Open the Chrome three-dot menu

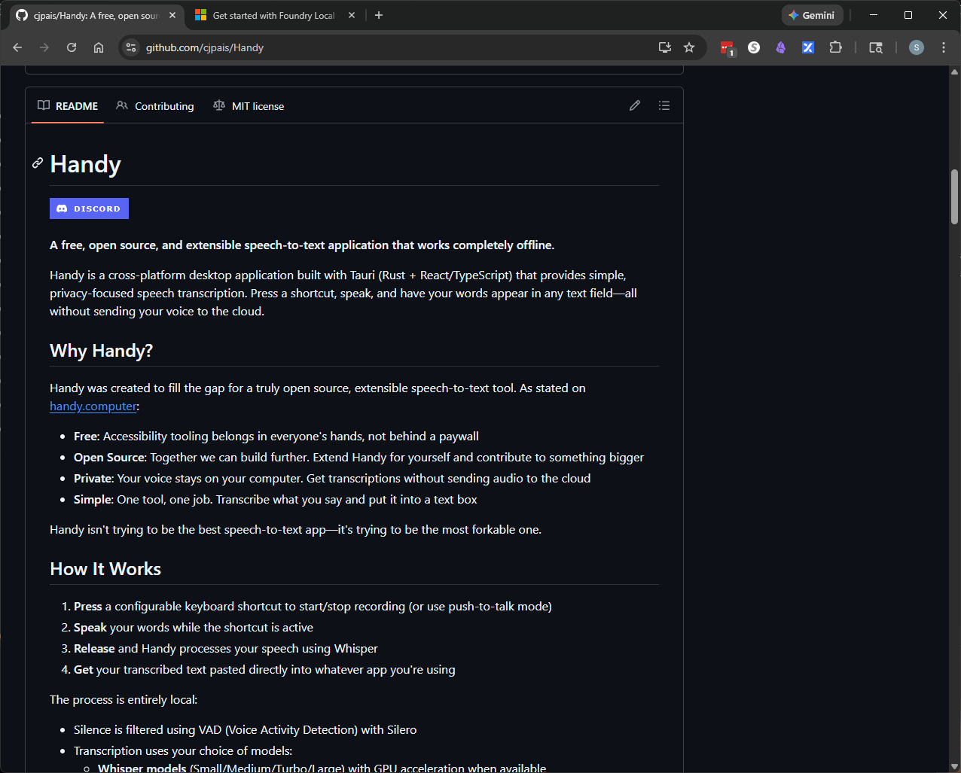click(943, 47)
